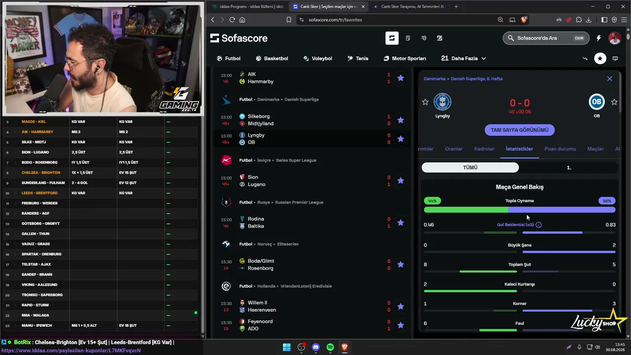Select the Voleybol sport tab
This screenshot has height=355, width=631.
click(x=317, y=58)
